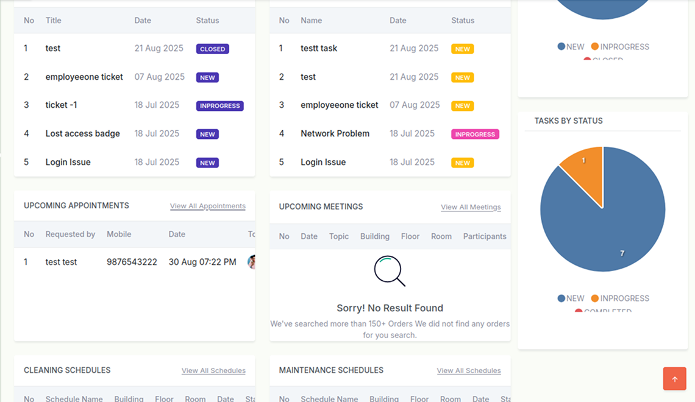Open View All Schedules for Maintenance Schedules
Viewport: 695px width, 402px height.
point(469,370)
